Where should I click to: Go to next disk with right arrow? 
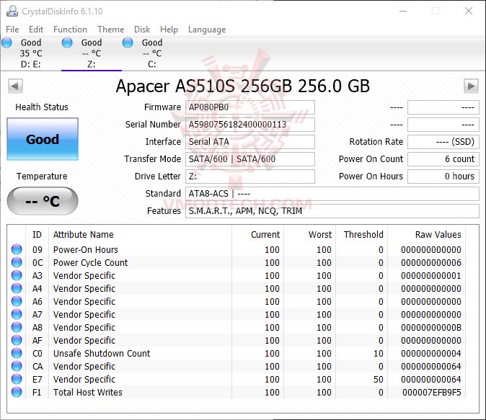click(471, 86)
